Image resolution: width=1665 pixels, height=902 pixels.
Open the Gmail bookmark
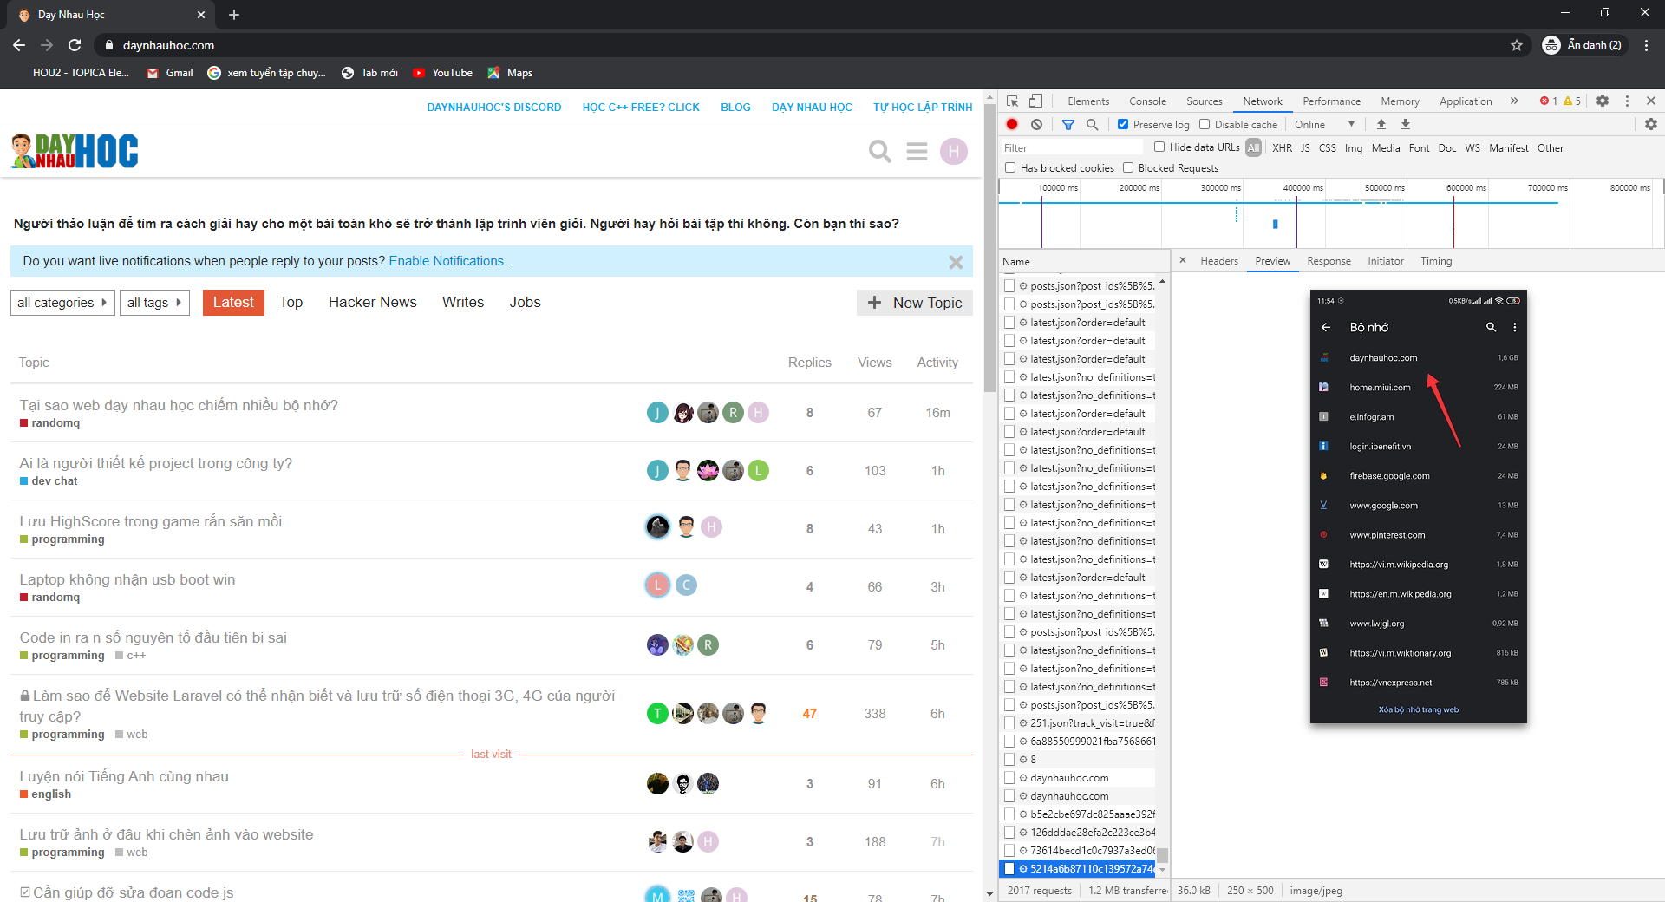tap(170, 73)
